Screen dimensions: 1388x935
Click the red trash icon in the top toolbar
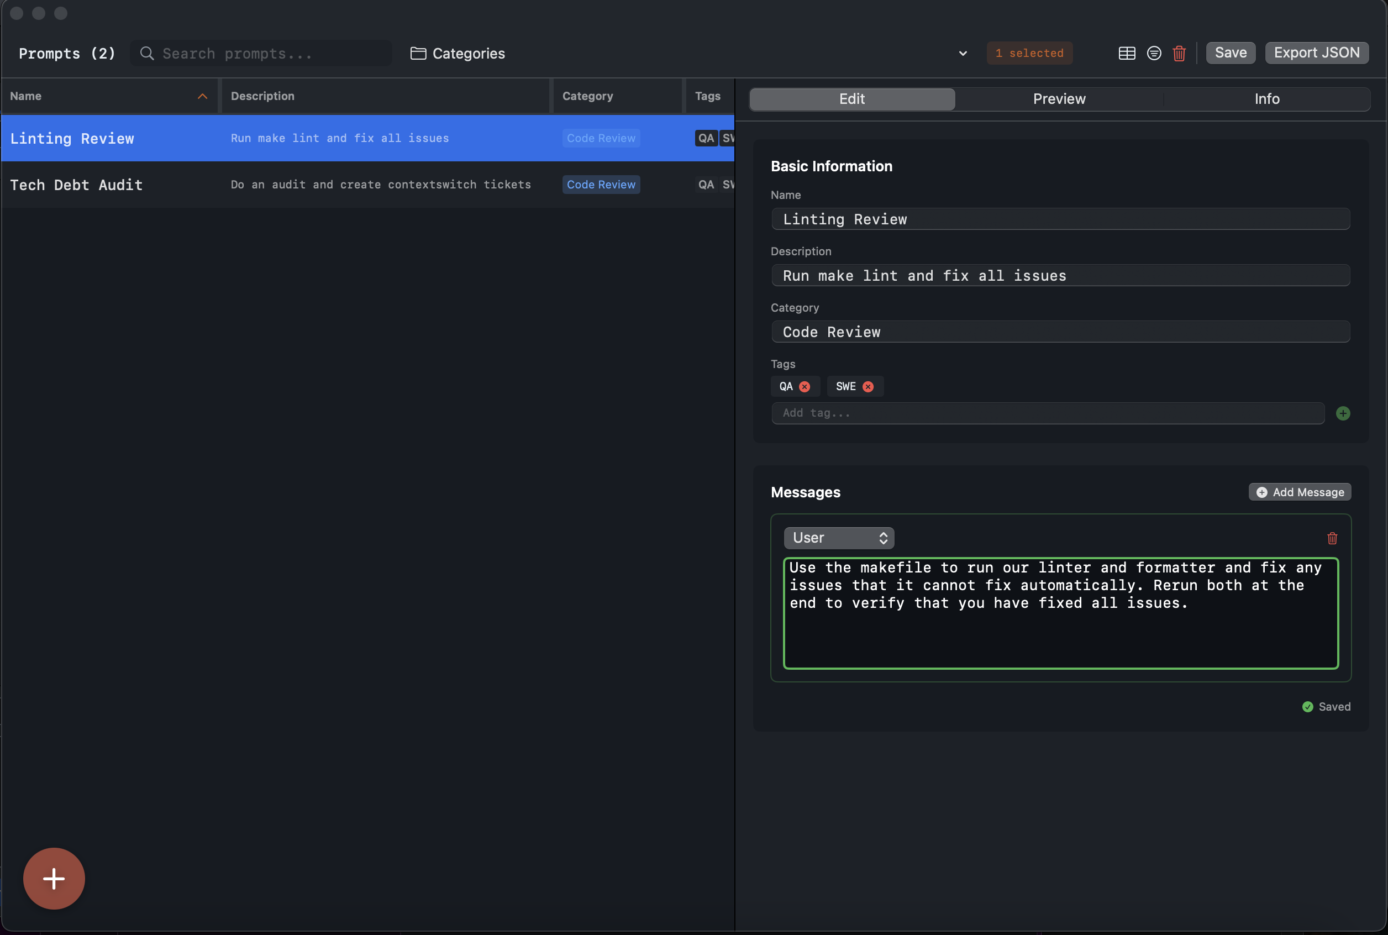pos(1179,53)
